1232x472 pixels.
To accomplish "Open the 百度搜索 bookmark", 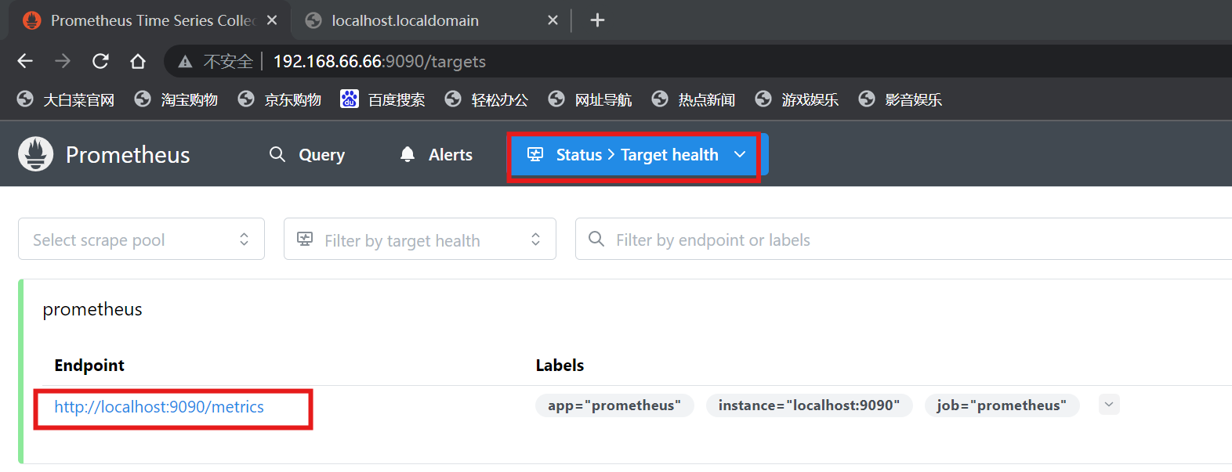I will coord(382,99).
